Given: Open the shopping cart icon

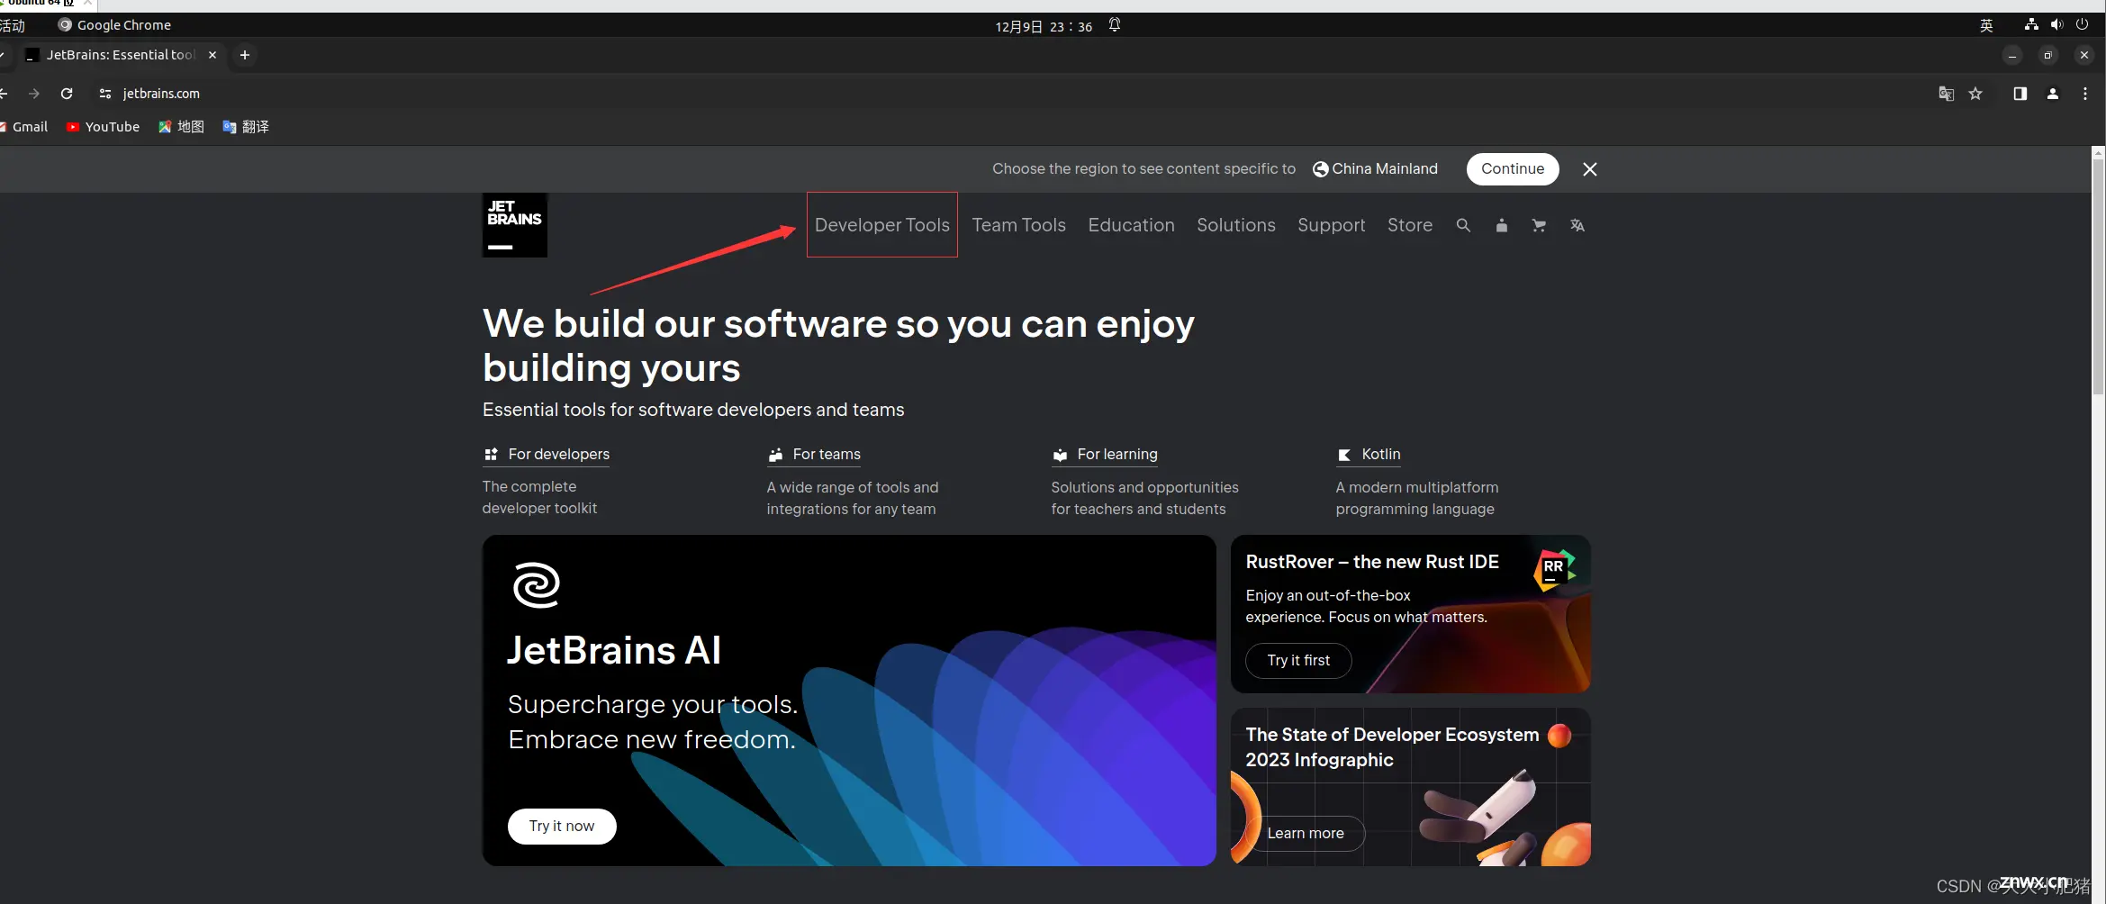Looking at the screenshot, I should 1539,225.
